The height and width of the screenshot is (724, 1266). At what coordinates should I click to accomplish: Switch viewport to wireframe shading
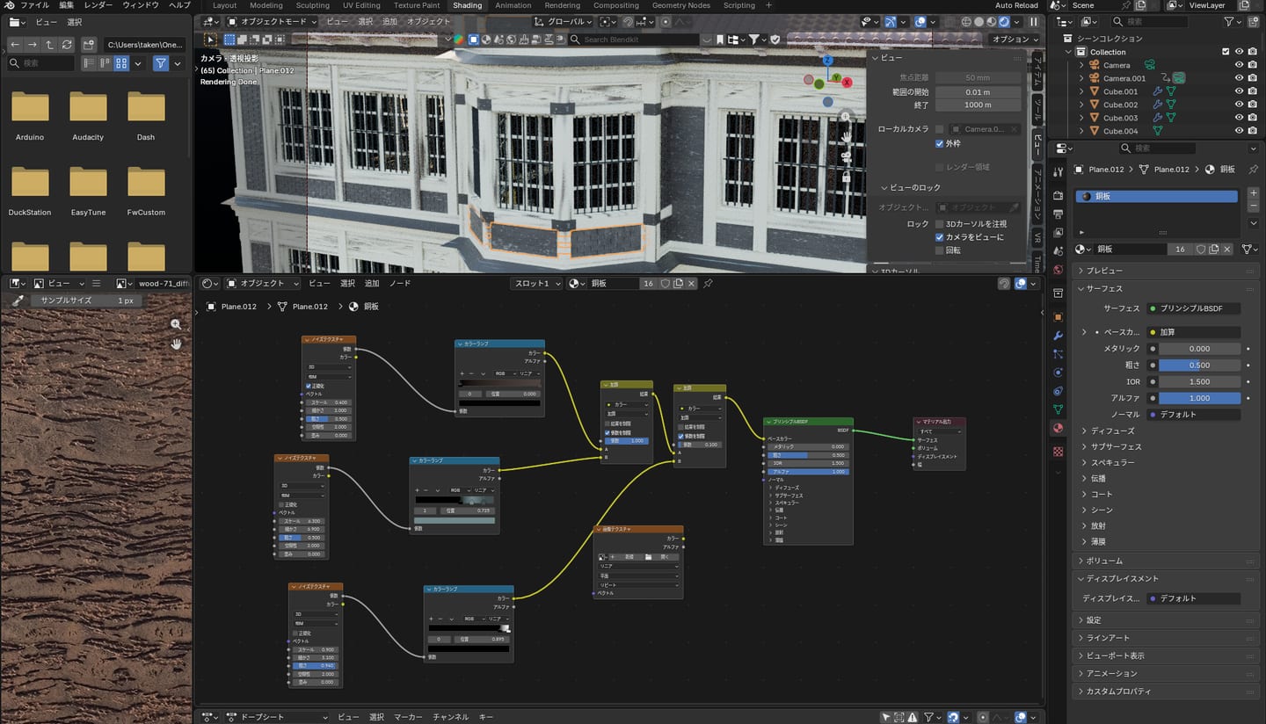(966, 22)
